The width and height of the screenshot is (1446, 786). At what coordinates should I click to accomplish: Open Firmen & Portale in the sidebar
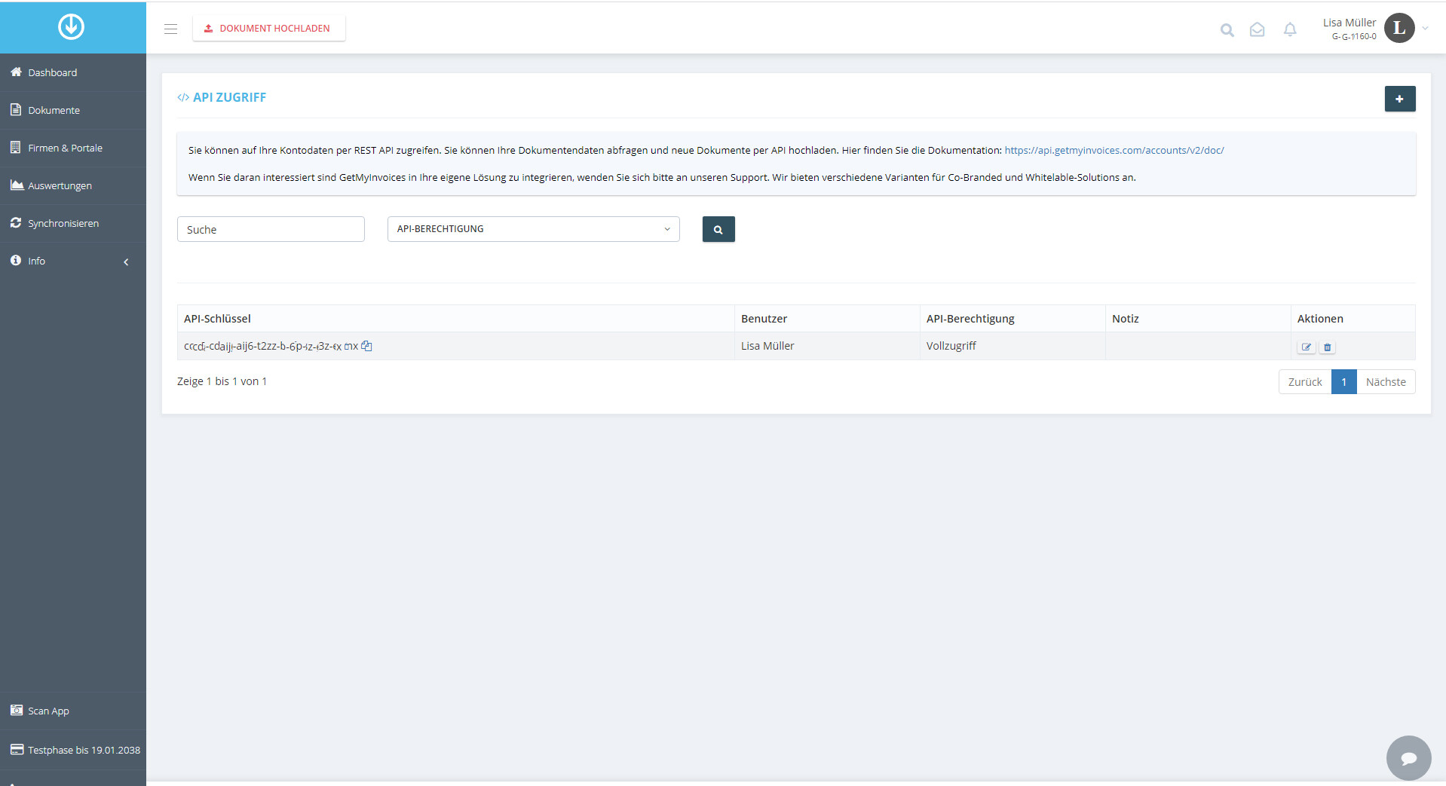coord(73,148)
